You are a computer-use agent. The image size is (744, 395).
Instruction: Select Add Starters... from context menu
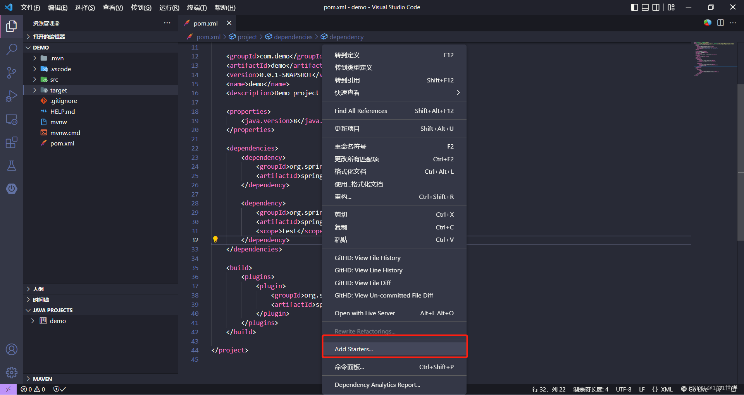(x=394, y=349)
